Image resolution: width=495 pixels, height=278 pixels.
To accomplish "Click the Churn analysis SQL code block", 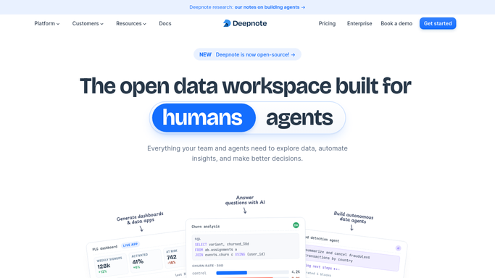I will [x=245, y=246].
